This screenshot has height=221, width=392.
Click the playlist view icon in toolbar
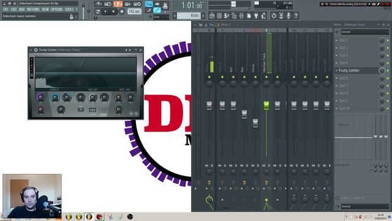coord(212,16)
